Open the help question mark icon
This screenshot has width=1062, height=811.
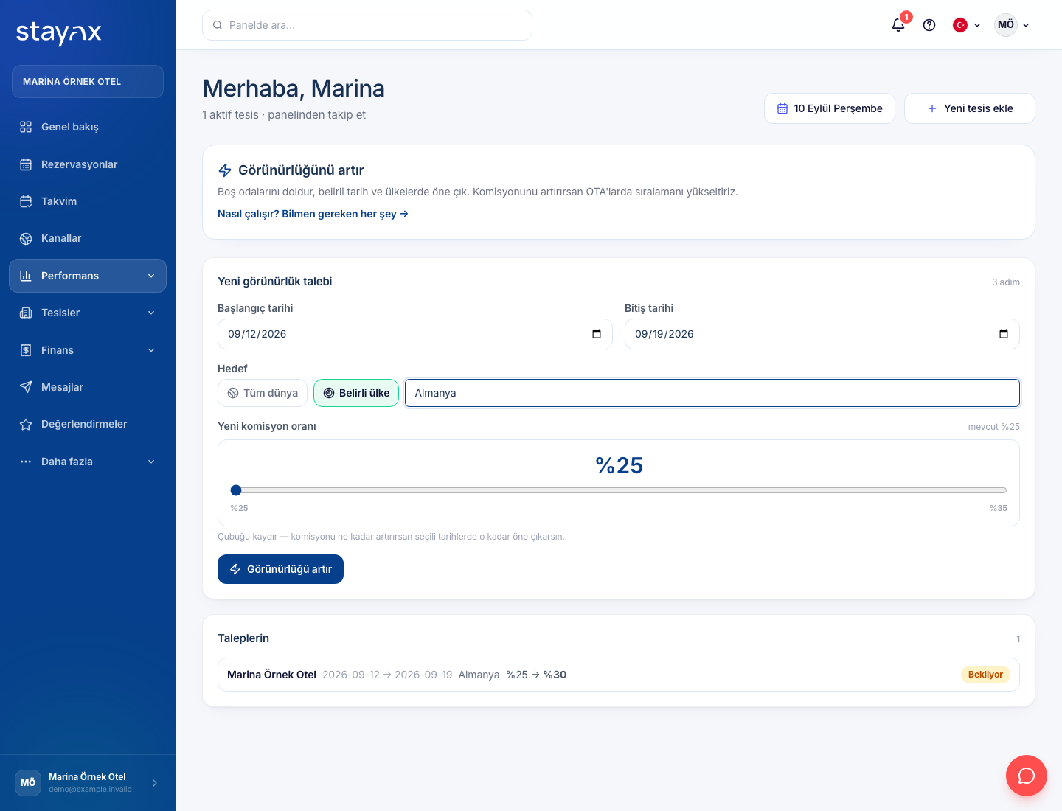point(929,25)
